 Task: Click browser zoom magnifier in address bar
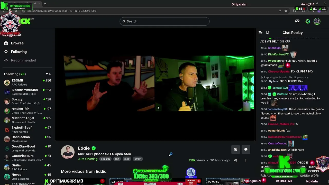pos(280,11)
